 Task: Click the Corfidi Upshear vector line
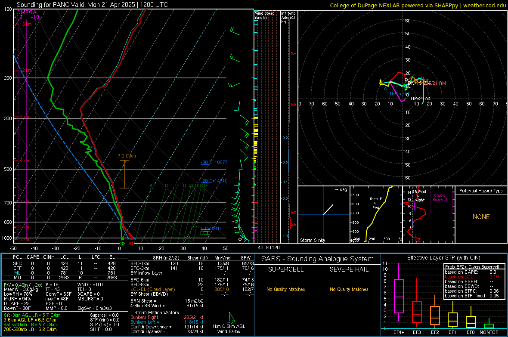tap(167, 331)
